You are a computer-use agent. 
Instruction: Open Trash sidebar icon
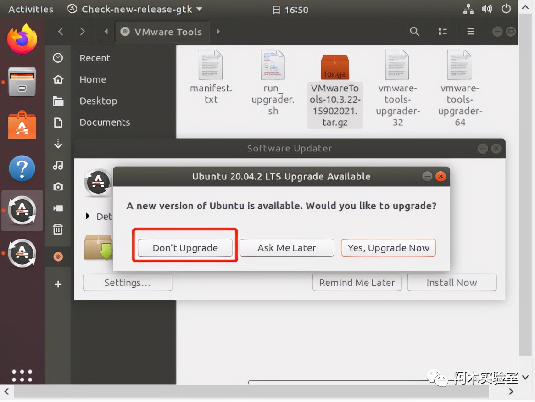pyautogui.click(x=58, y=229)
